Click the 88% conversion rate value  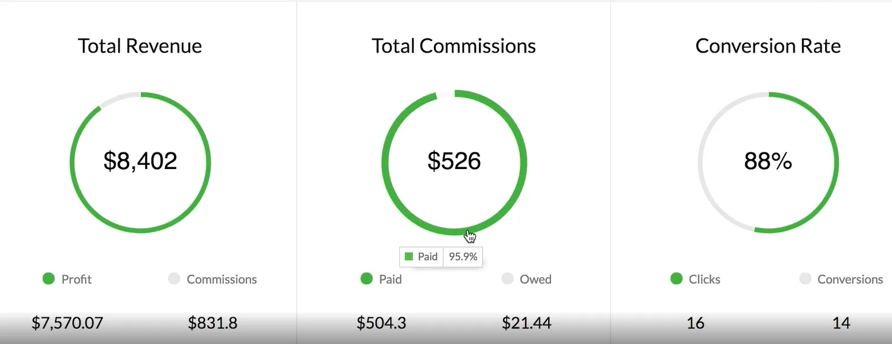pyautogui.click(x=768, y=161)
